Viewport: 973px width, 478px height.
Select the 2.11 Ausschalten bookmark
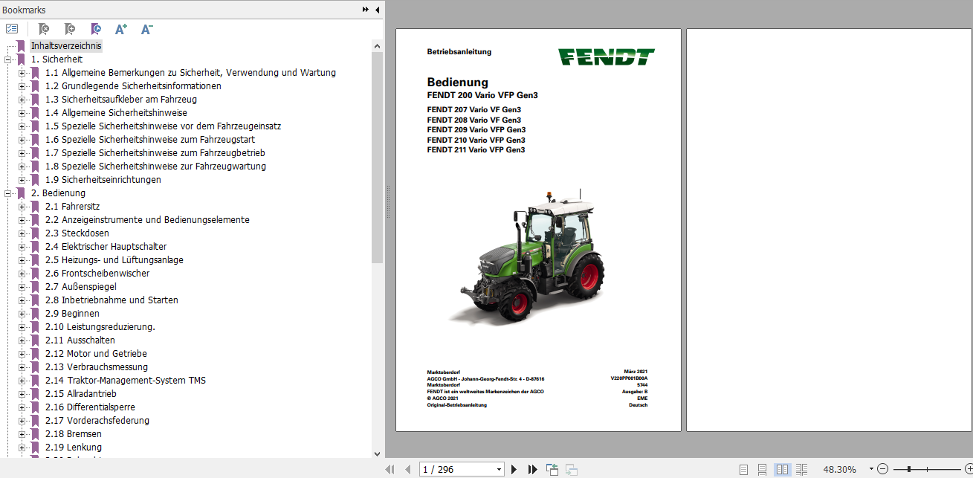coord(80,340)
